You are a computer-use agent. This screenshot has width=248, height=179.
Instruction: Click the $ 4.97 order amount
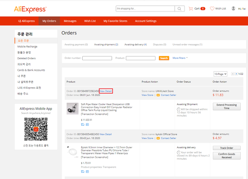217,138
